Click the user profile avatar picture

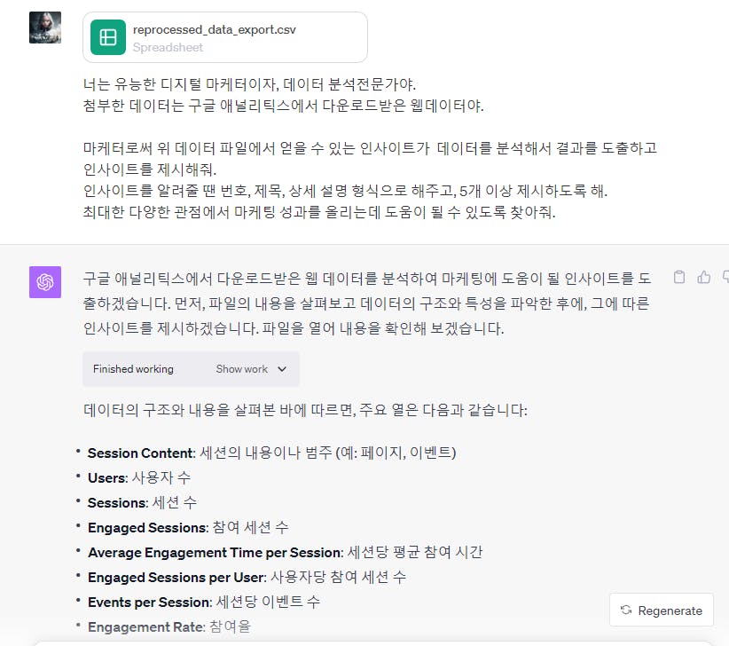tap(45, 28)
